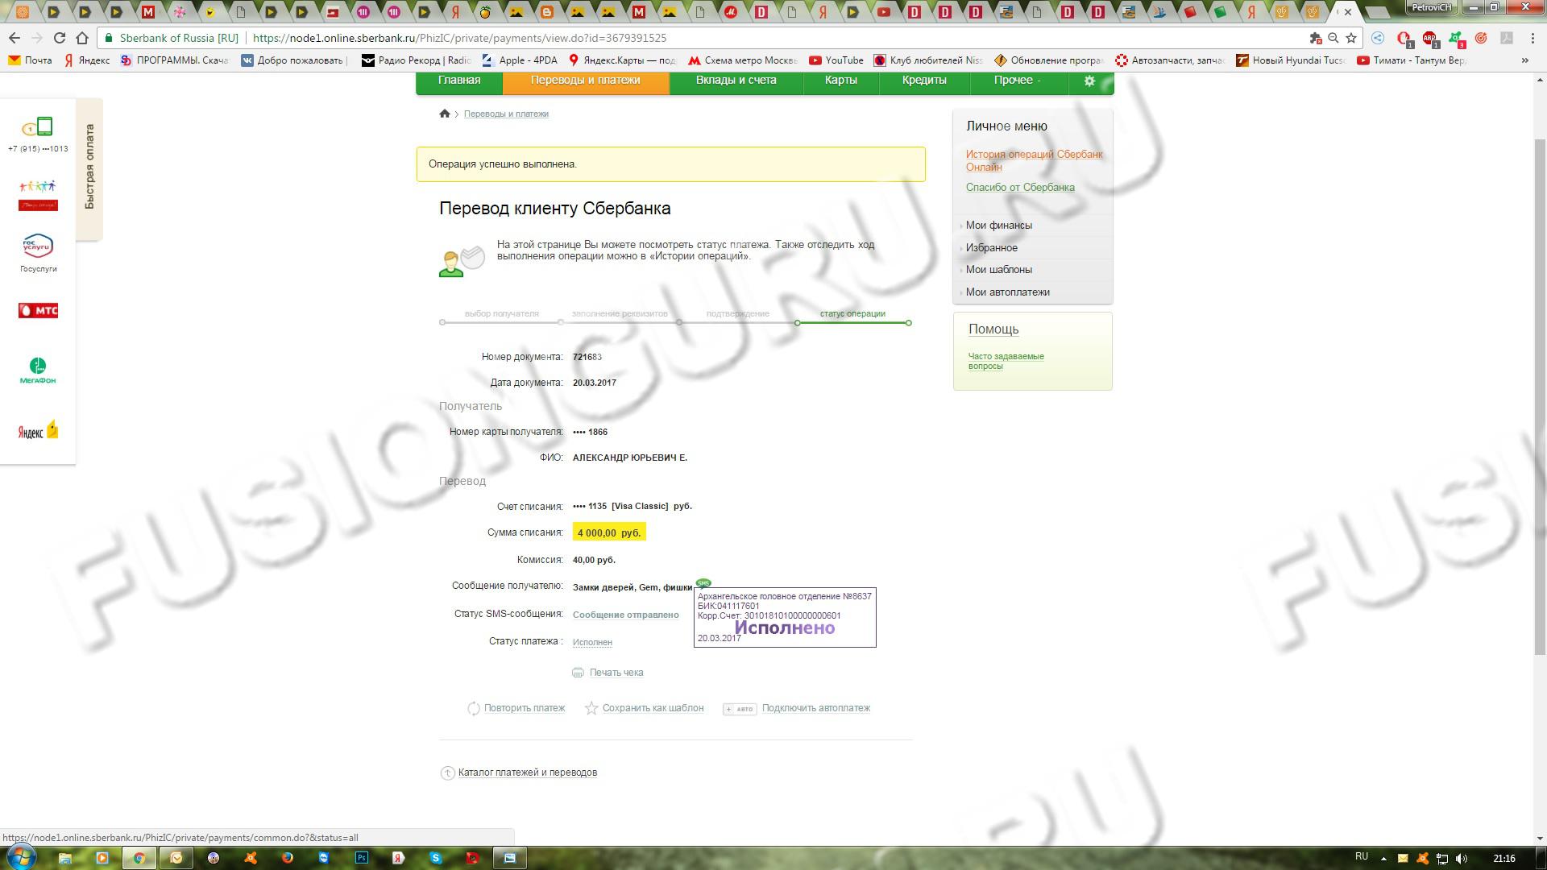The image size is (1547, 870).
Task: Open the Главная tab
Action: pos(459,81)
